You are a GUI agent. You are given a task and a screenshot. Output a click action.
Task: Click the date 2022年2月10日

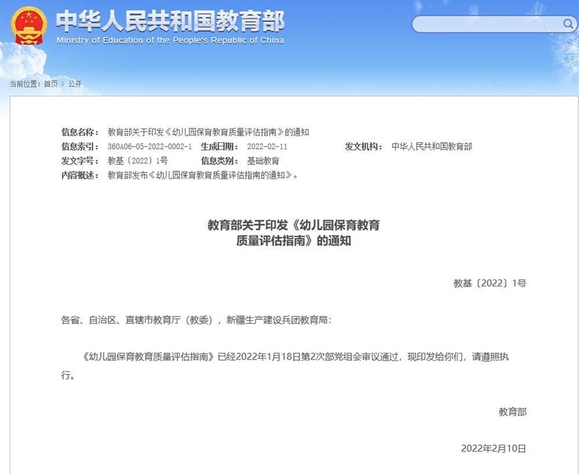coord(494,448)
